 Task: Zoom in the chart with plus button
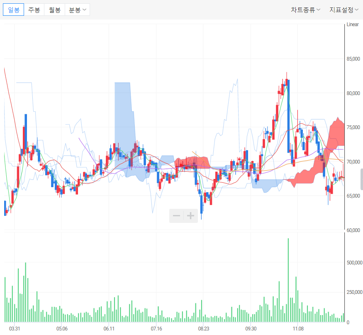click(191, 216)
